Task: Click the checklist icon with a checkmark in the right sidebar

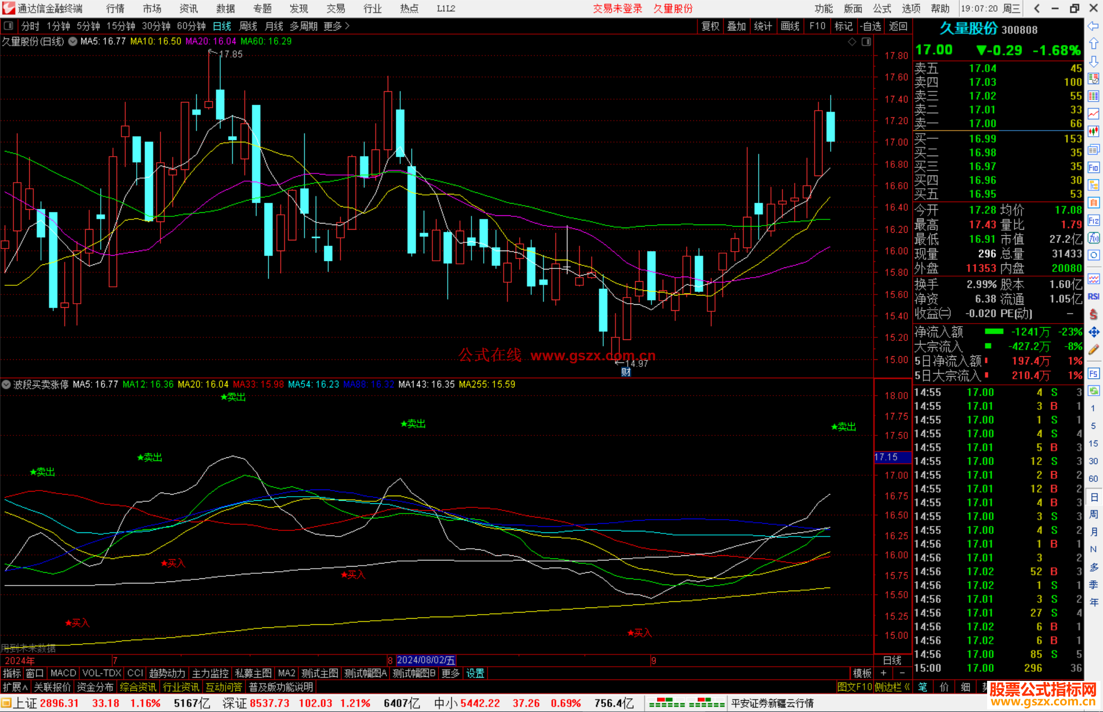Action: pyautogui.click(x=1093, y=79)
